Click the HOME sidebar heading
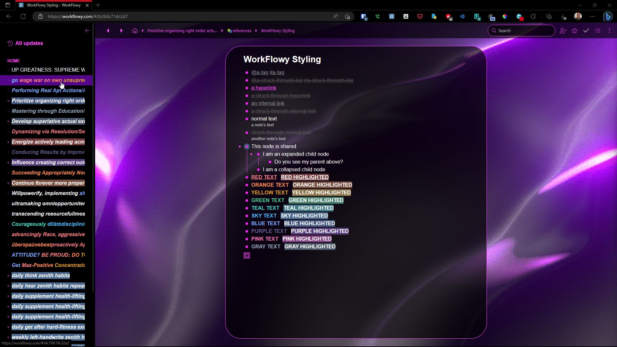617x347 pixels. tap(13, 61)
